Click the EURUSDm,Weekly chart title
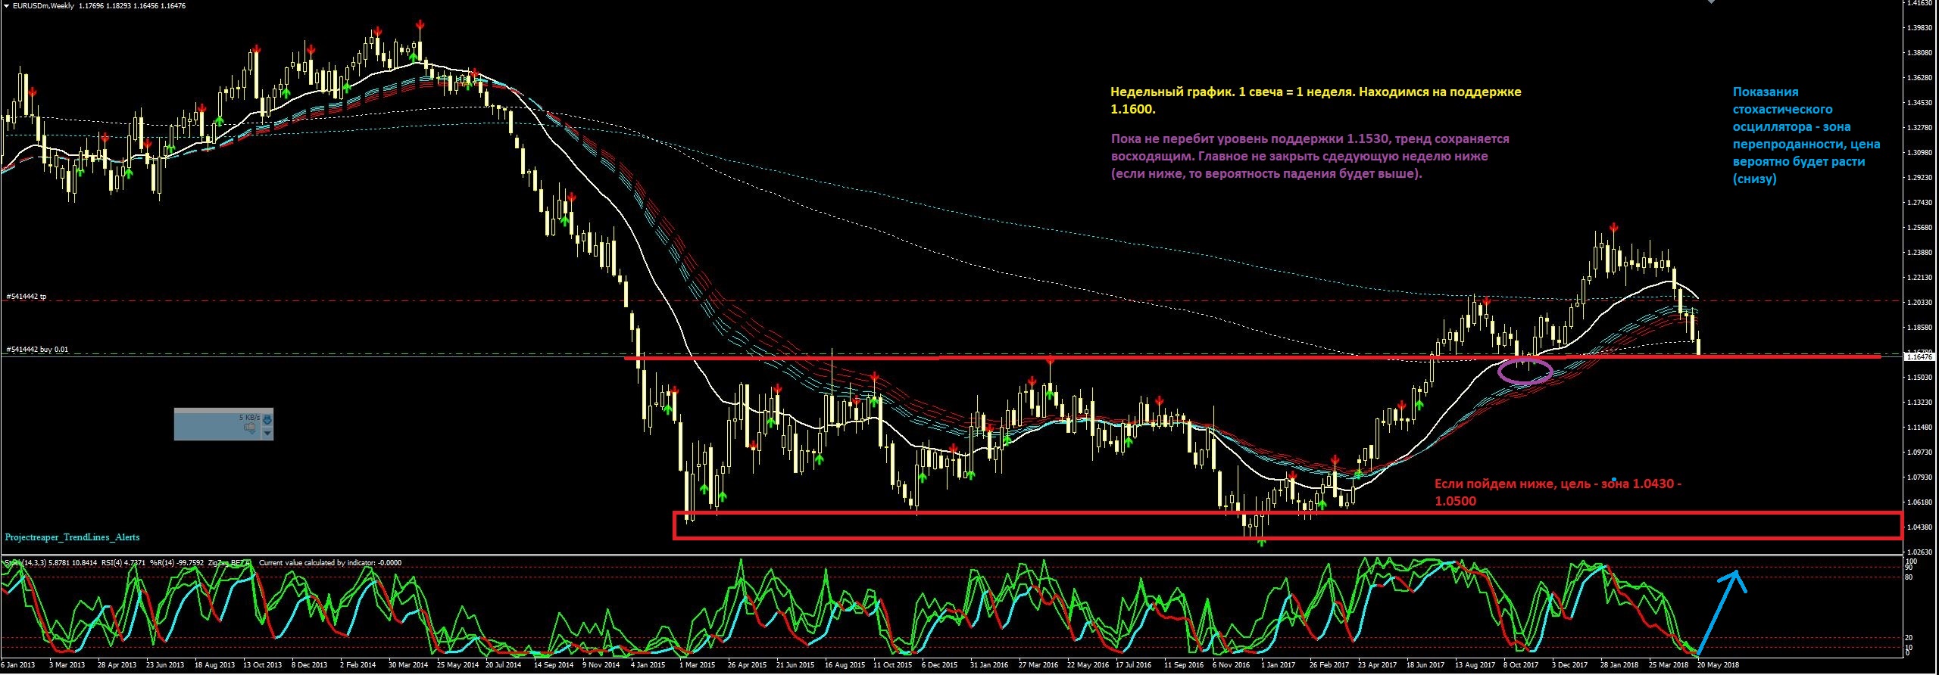This screenshot has width=1939, height=675. tap(42, 5)
